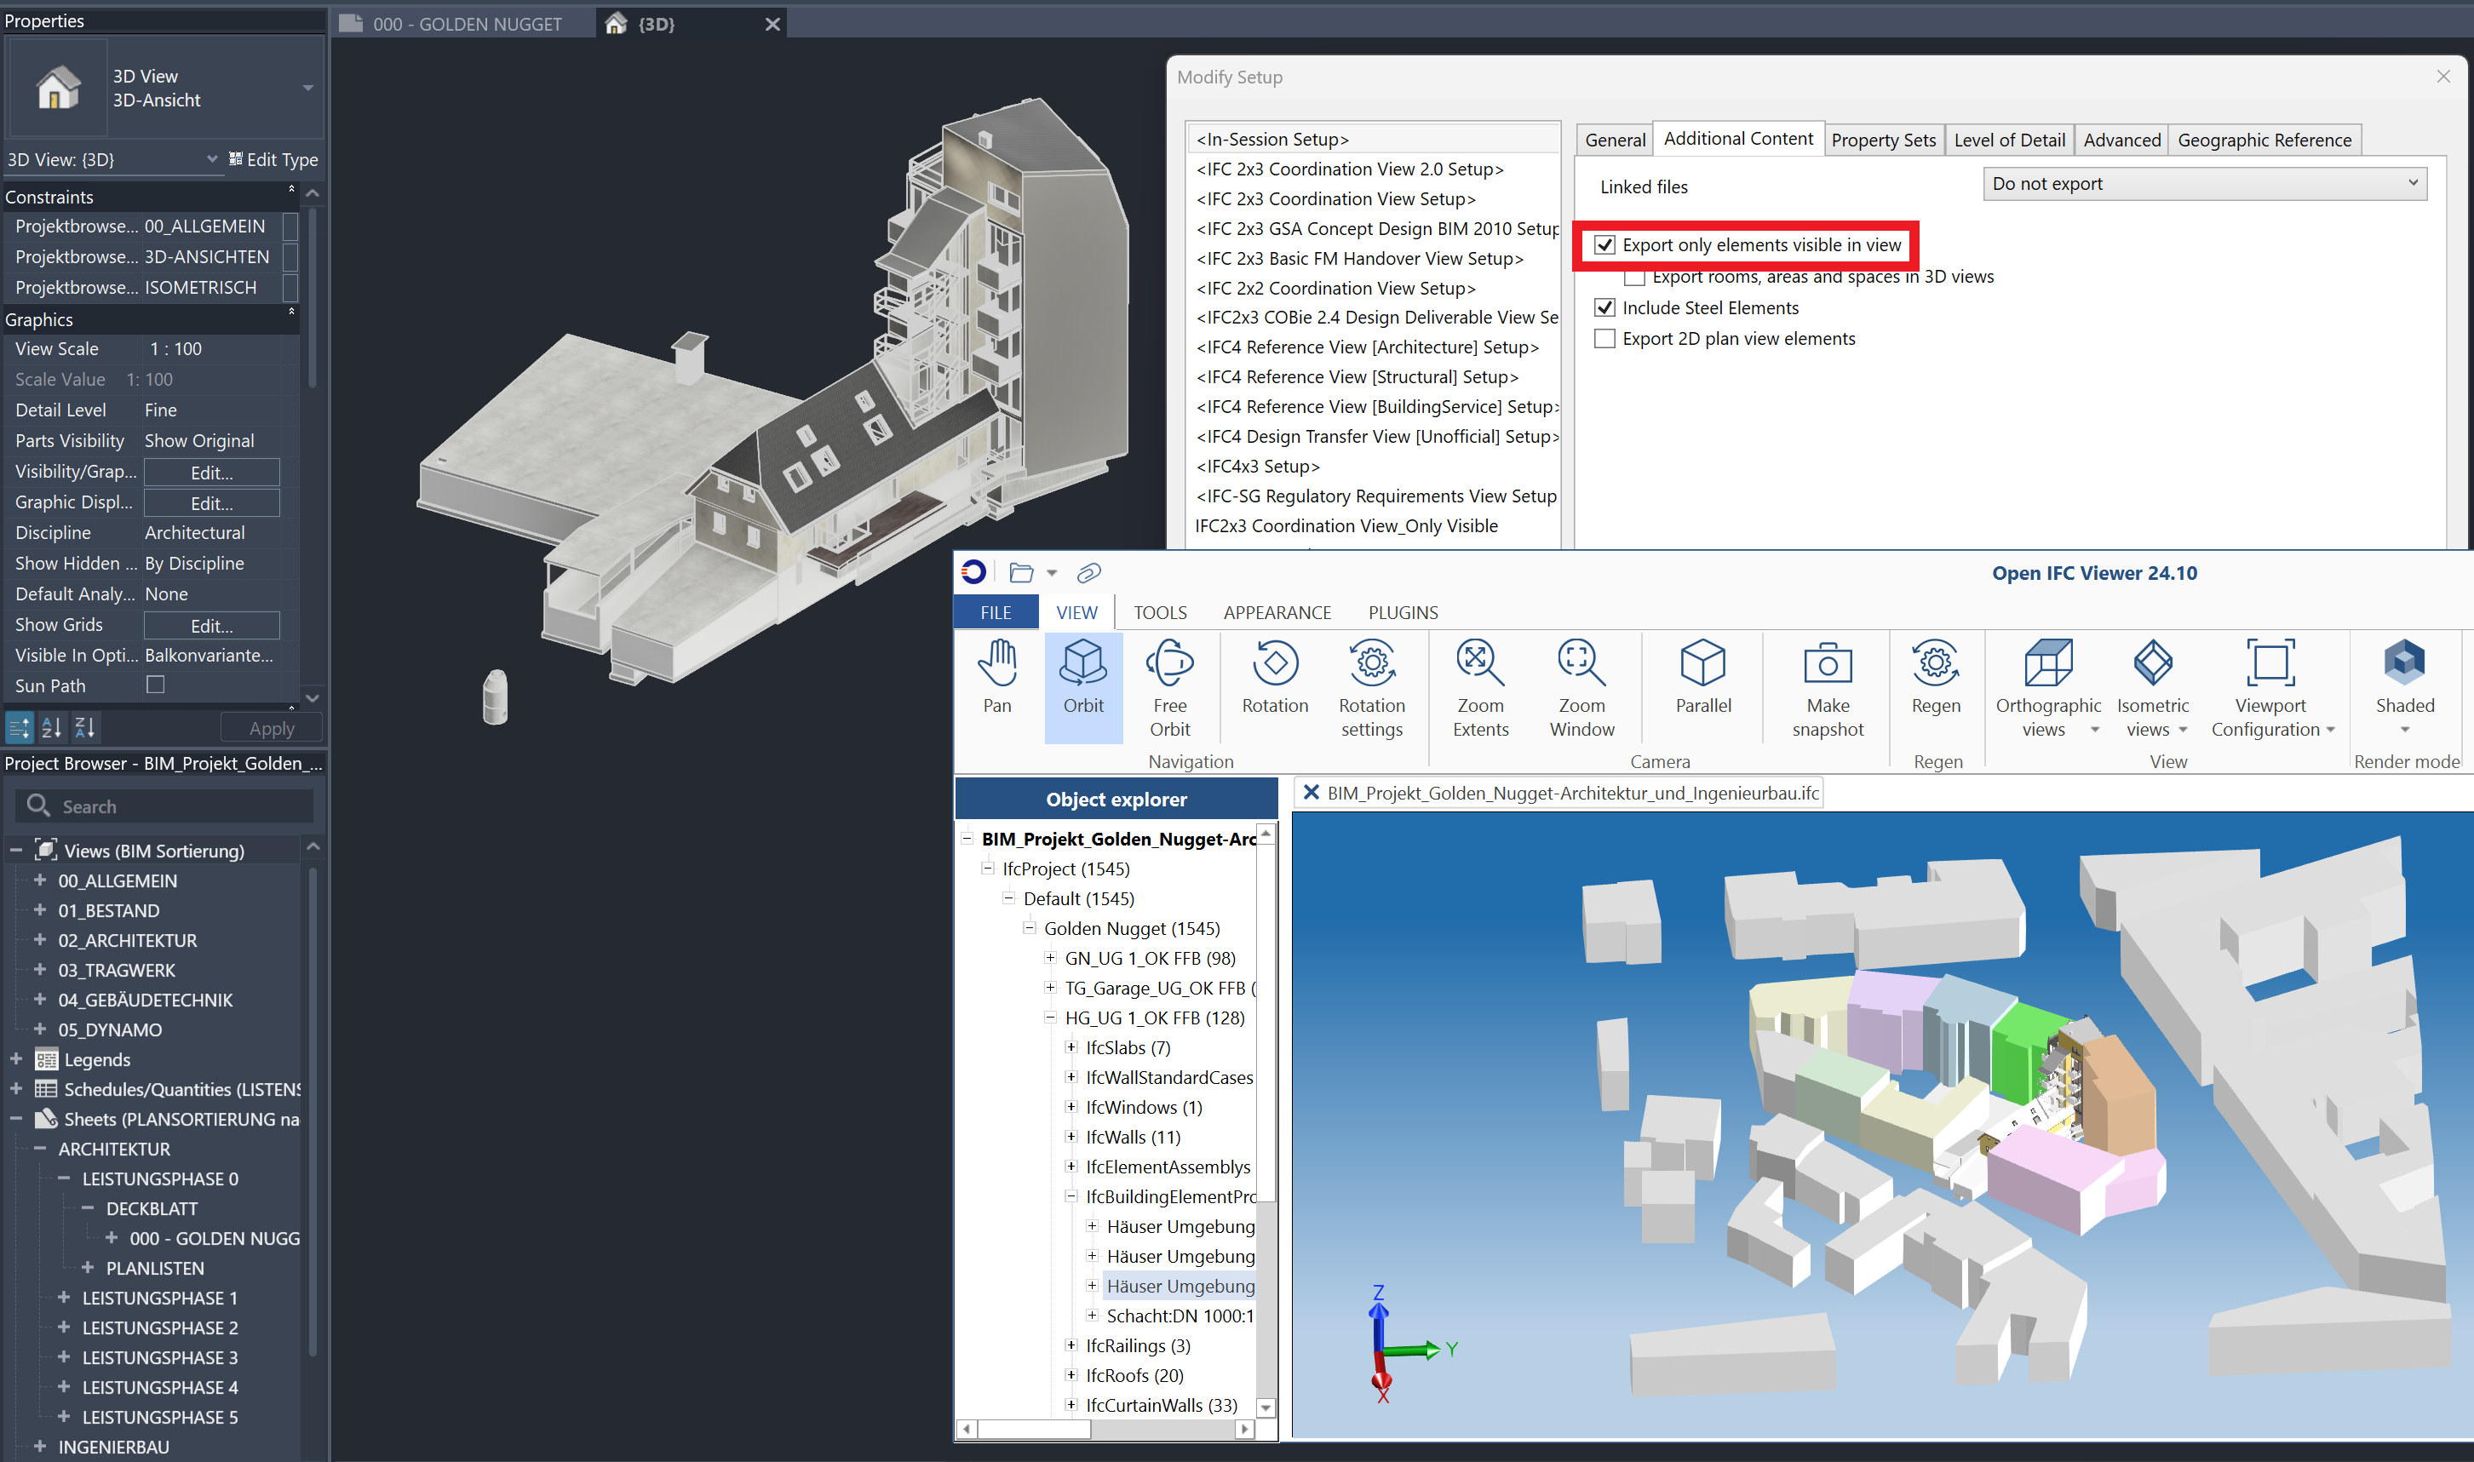
Task: Disable Include Steel Elements
Action: tap(1604, 307)
